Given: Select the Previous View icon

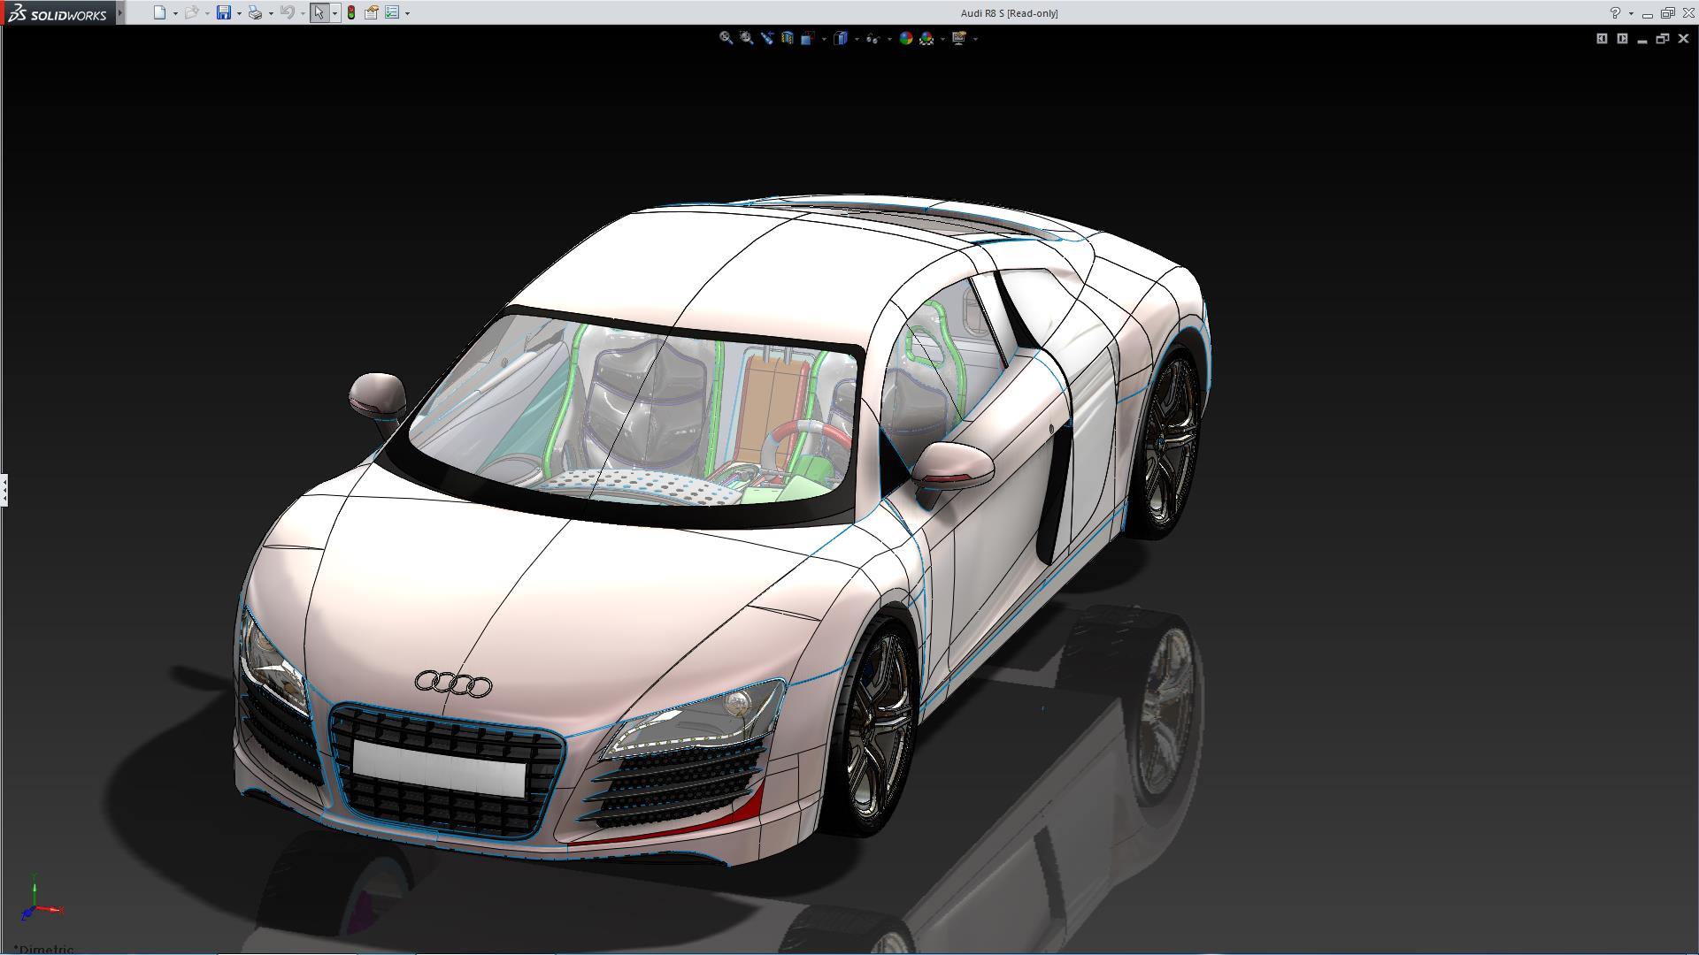Looking at the screenshot, I should (x=766, y=38).
